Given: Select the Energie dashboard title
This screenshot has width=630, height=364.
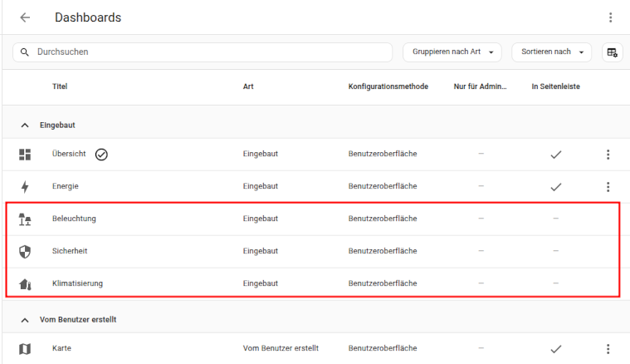Looking at the screenshot, I should click(x=65, y=186).
